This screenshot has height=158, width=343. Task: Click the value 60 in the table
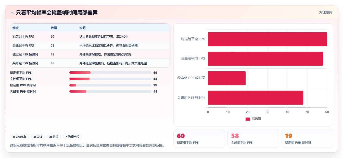[53, 37]
